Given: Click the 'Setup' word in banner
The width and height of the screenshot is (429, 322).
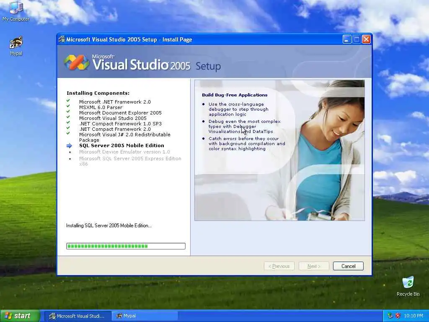Looking at the screenshot, I should [208, 67].
